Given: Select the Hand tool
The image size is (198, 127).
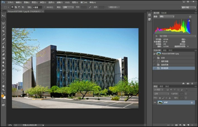Looking at the screenshot, I should coord(3,86).
